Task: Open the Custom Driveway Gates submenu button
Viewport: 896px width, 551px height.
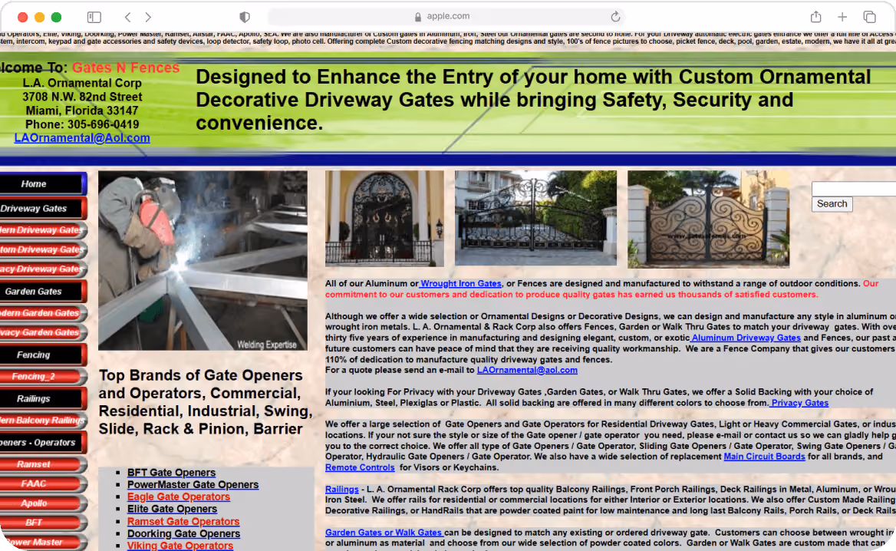Action: point(43,249)
